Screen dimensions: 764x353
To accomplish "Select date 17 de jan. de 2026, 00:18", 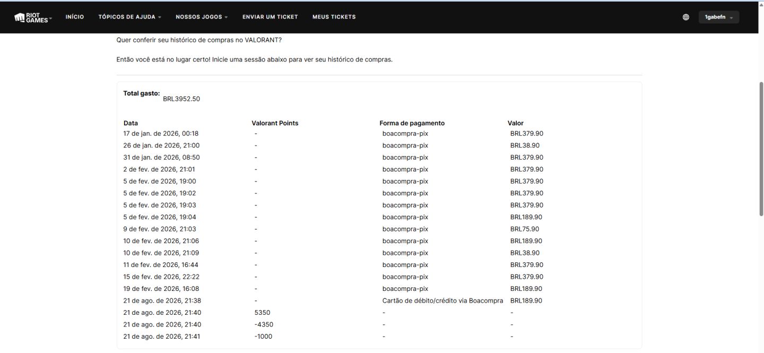I will (x=161, y=134).
